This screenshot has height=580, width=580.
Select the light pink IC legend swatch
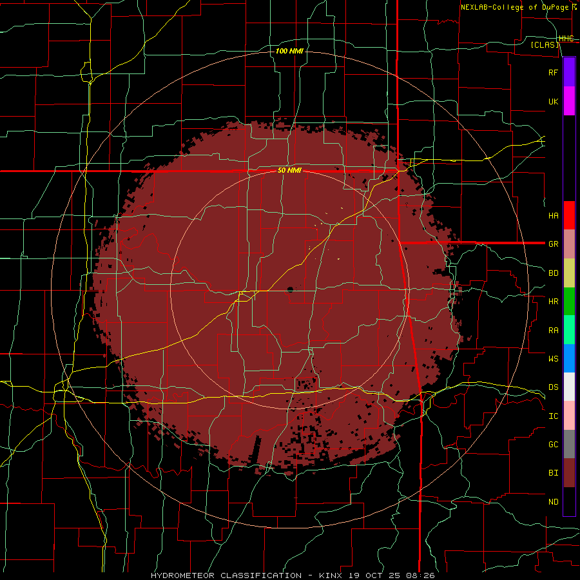tap(569, 416)
